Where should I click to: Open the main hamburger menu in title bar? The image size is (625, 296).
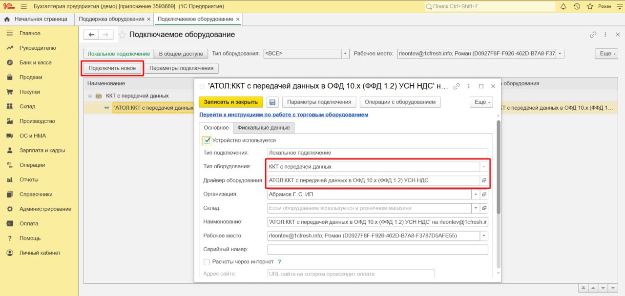[x=23, y=6]
